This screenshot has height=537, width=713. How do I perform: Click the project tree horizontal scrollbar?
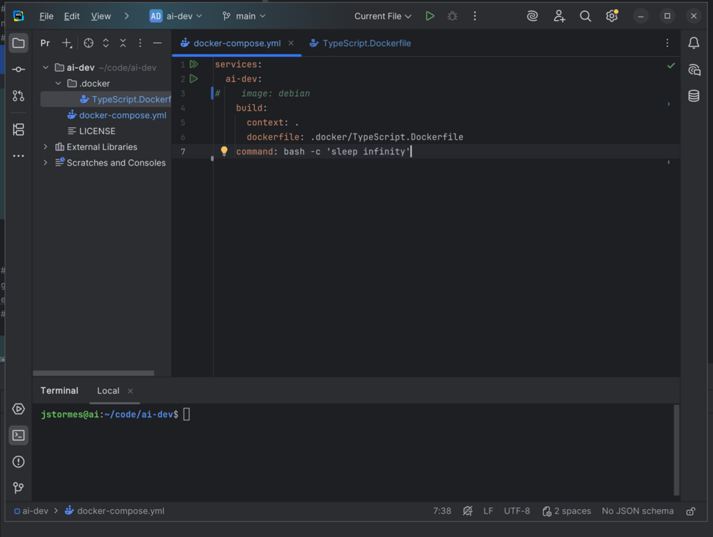pyautogui.click(x=94, y=374)
